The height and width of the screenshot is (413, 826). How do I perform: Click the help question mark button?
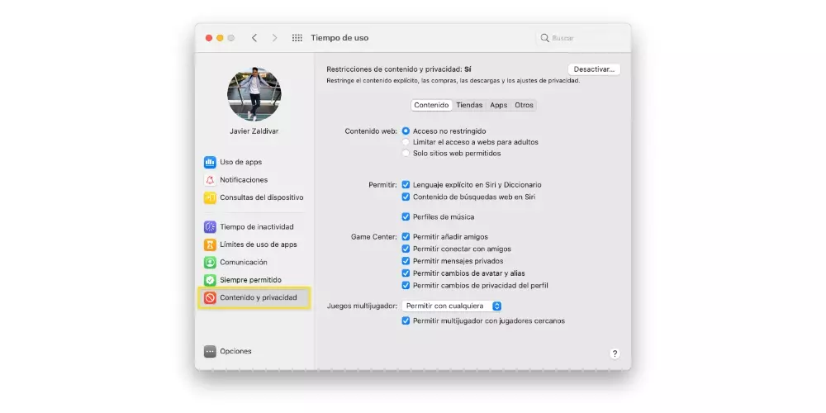coord(615,354)
